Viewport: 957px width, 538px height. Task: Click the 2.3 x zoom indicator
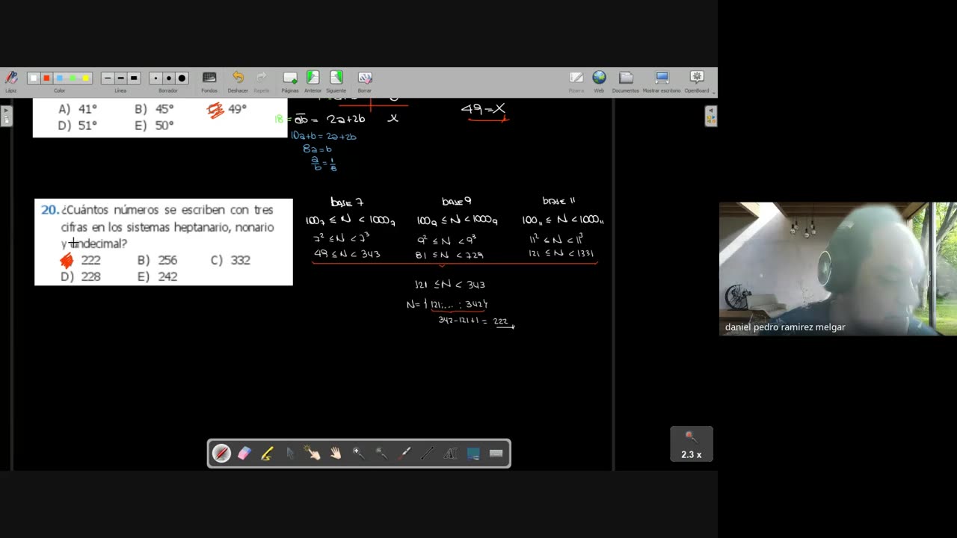coord(691,444)
